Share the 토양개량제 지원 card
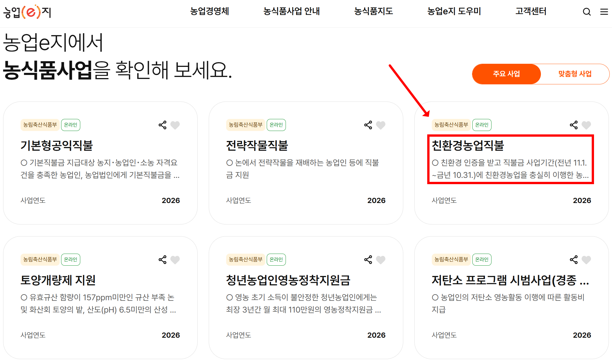This screenshot has height=362, width=612. point(162,260)
